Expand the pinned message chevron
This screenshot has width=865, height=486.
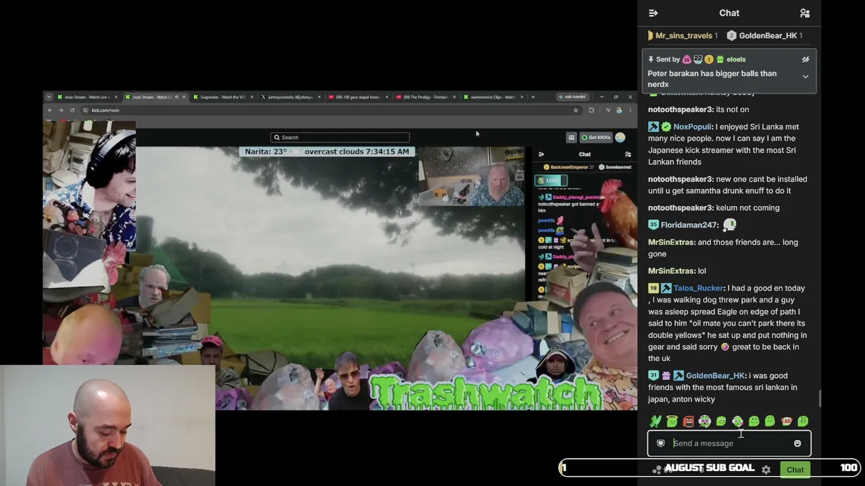tap(806, 77)
